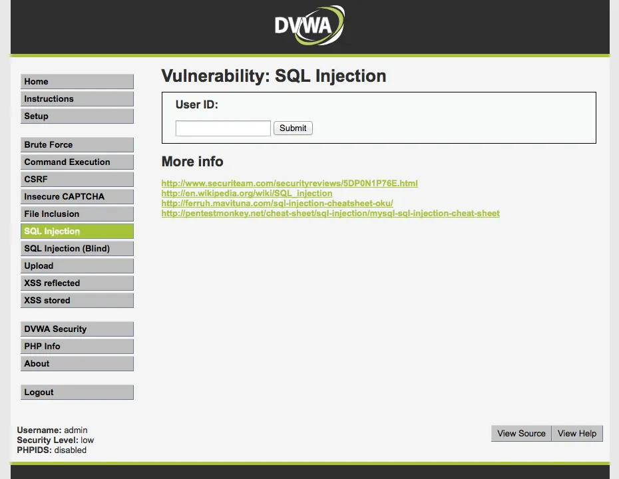The width and height of the screenshot is (619, 479).
Task: Open the Wikipedia SQL injection article link
Action: pos(246,193)
